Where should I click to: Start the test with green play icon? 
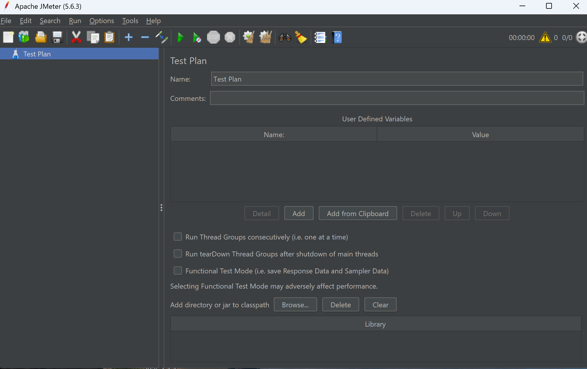click(181, 37)
